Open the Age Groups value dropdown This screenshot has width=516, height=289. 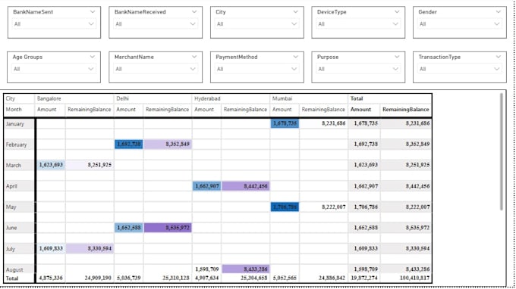(x=54, y=69)
